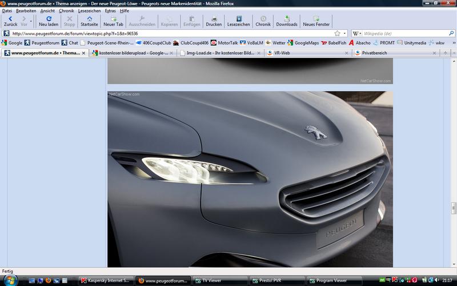457x286 pixels.
Task: Open the Downloads toolbar button
Action: [x=287, y=21]
